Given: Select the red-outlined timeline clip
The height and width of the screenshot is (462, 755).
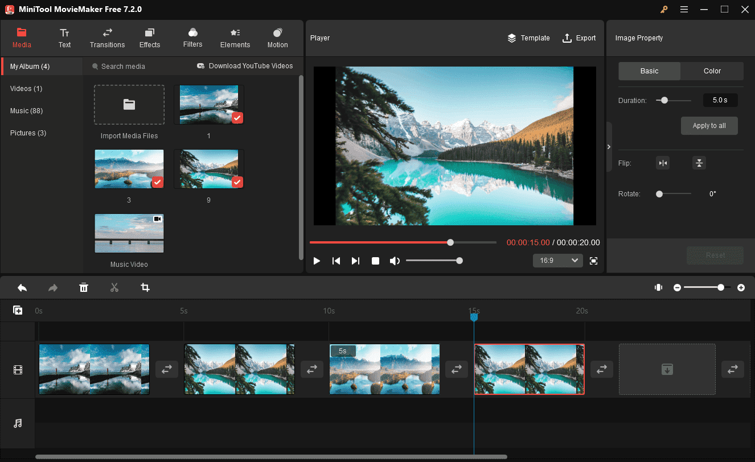Looking at the screenshot, I should pos(529,369).
